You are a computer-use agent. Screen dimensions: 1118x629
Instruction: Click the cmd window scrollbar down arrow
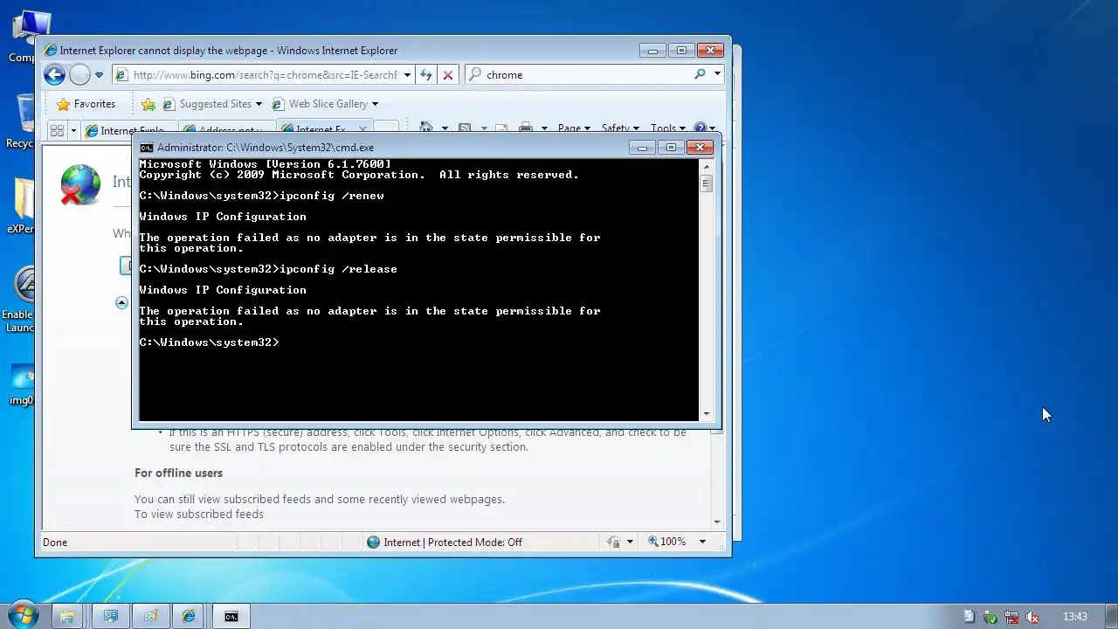point(707,414)
